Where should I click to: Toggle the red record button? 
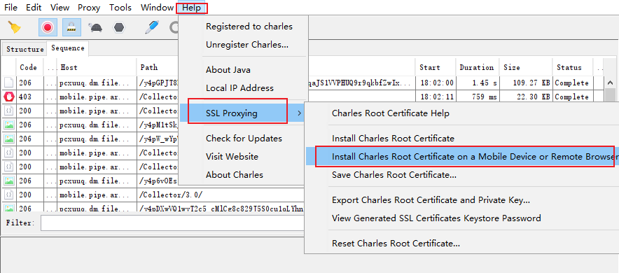coord(48,27)
